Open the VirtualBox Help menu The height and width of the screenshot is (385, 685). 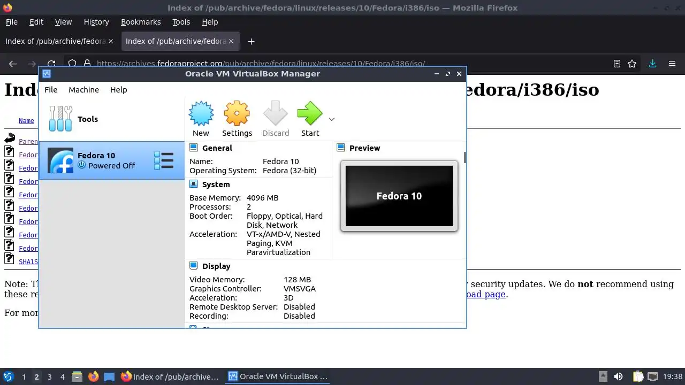(119, 90)
